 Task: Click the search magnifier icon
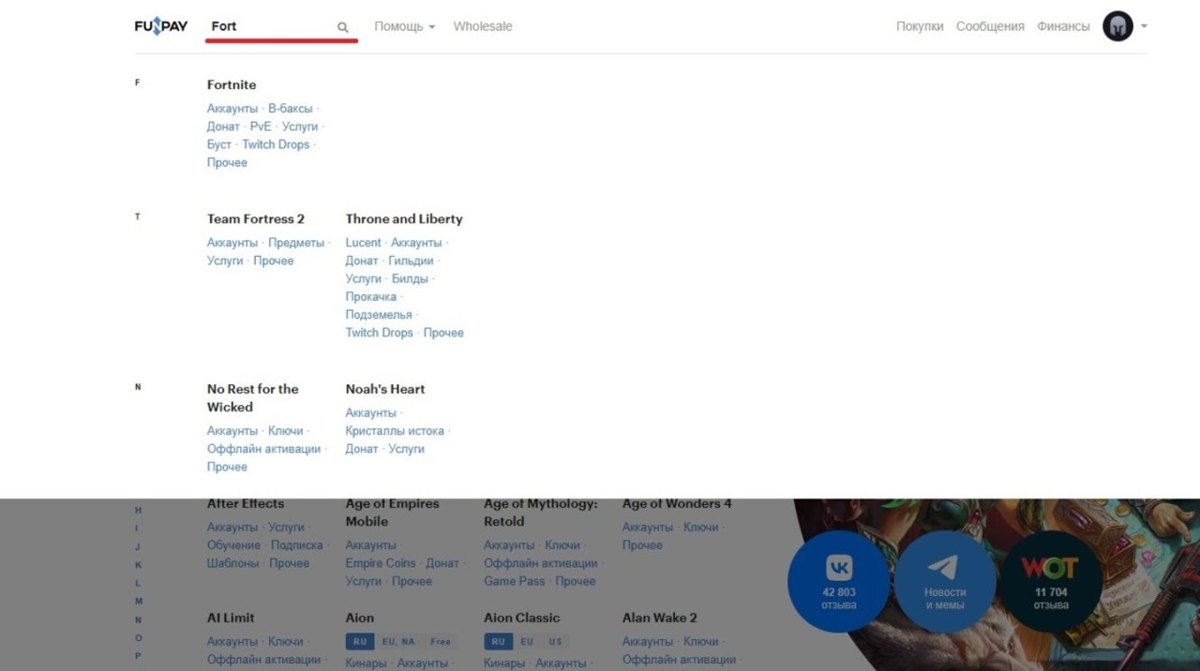343,27
